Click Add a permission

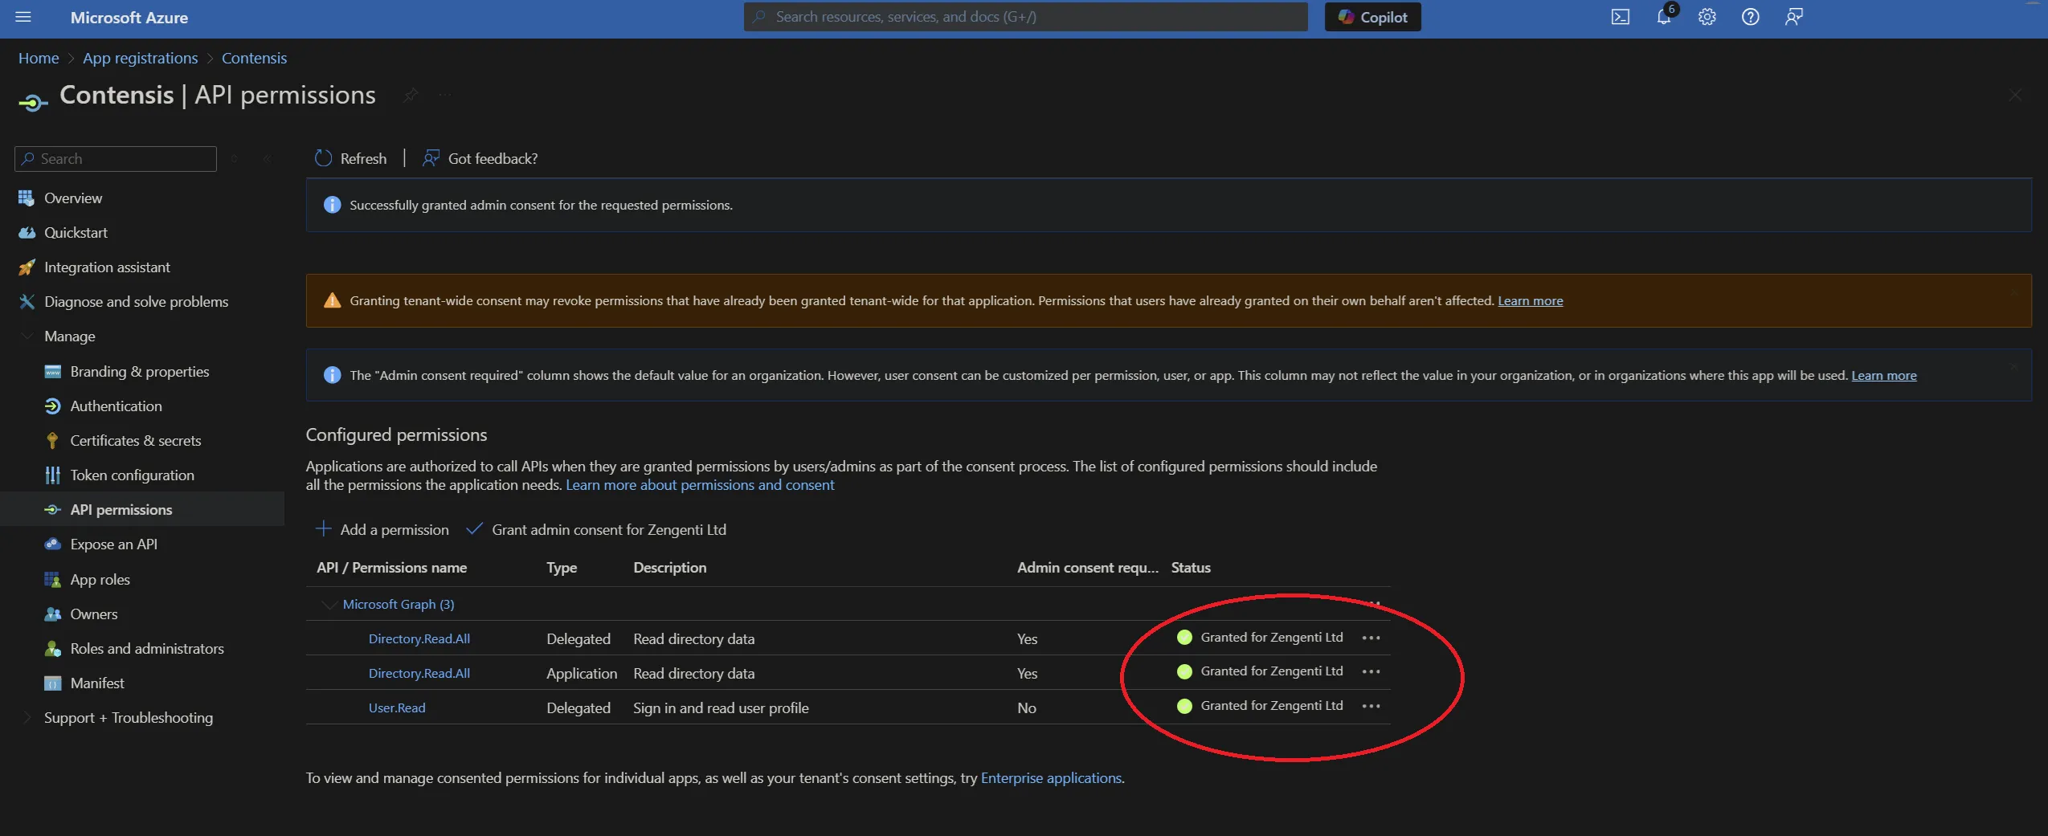point(382,529)
